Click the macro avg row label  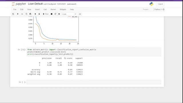(35, 72)
